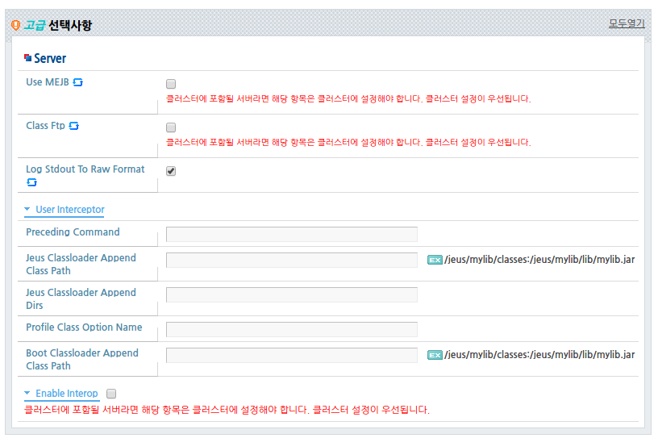658x438 pixels.
Task: Click the red cluster warning under Class Ftp
Action: point(348,142)
